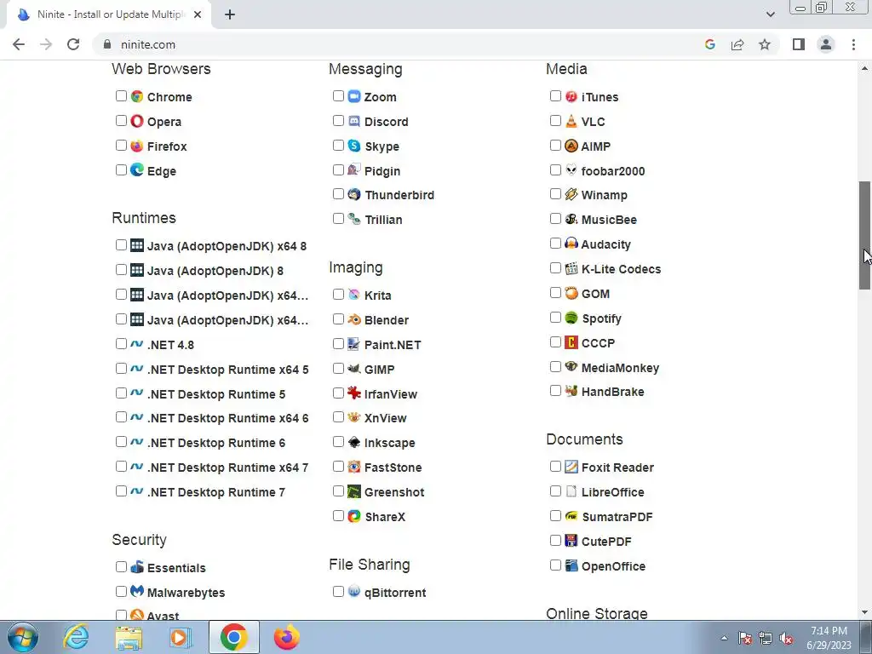Check the Java (AdoptOpenJDK) 8 checkbox

(121, 270)
